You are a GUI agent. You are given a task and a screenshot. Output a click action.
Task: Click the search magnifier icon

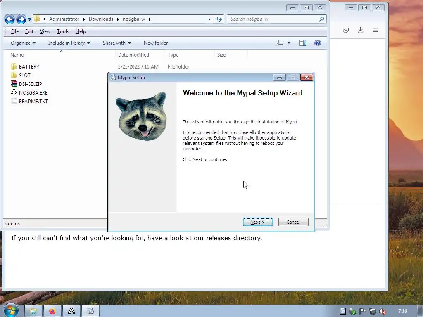point(321,19)
